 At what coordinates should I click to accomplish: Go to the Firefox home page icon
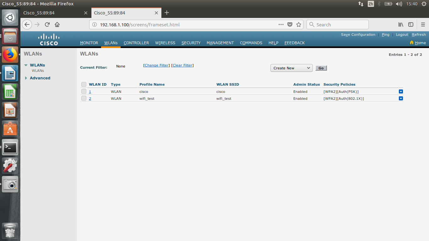pyautogui.click(x=57, y=24)
